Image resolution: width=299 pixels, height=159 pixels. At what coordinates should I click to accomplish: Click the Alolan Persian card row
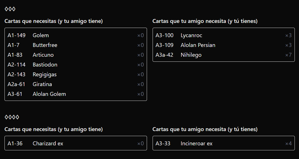coord(224,45)
